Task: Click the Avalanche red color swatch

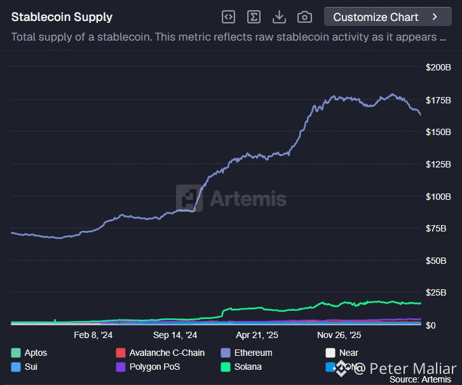Action: [121, 353]
